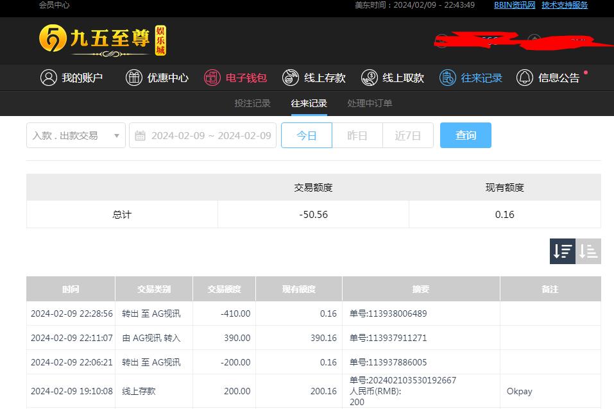Expand the 入款.出款交易 type dropdown
The height and width of the screenshot is (409, 614).
tap(76, 135)
